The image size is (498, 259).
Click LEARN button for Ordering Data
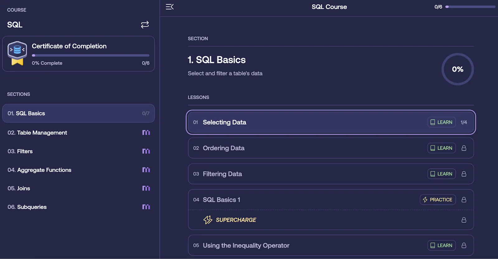tap(441, 148)
